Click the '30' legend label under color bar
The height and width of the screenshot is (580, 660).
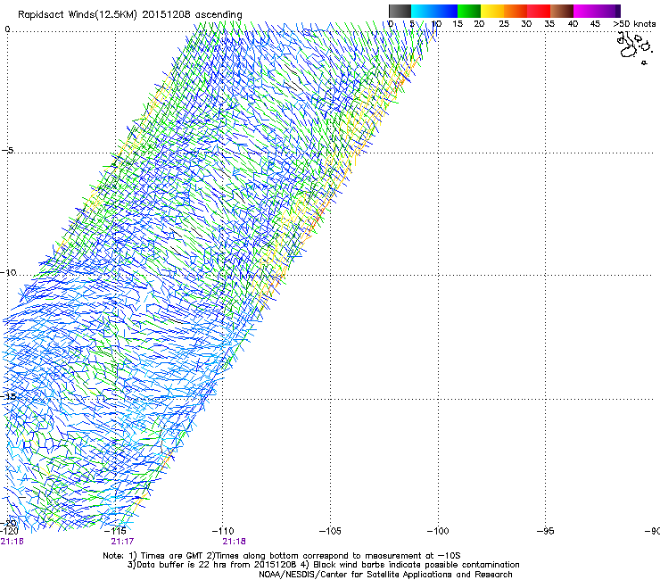pos(526,24)
